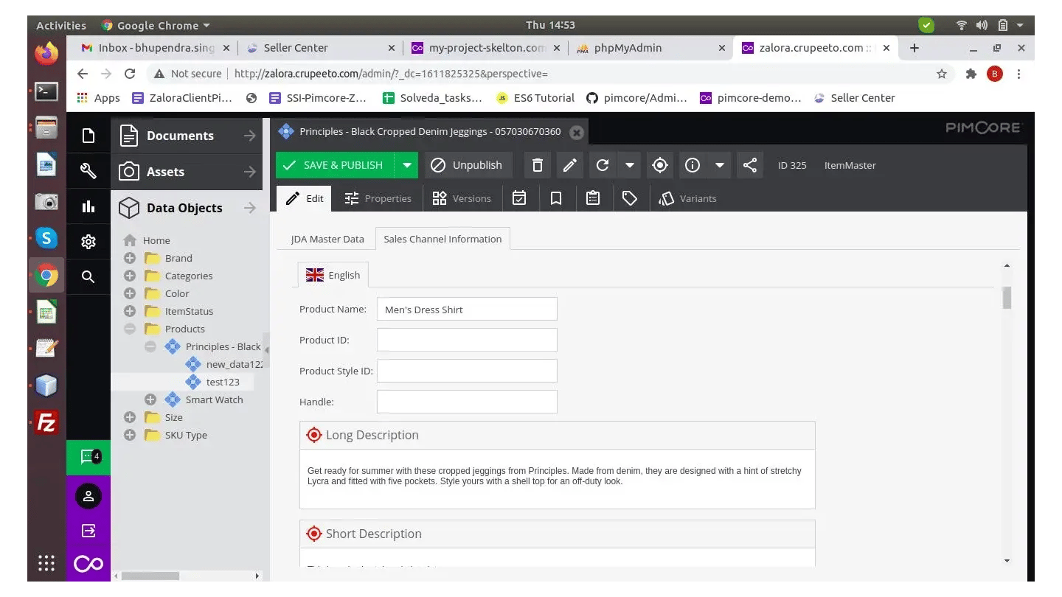Viewport: 1062px width, 597px height.
Task: Open the tags tab icon
Action: click(629, 198)
